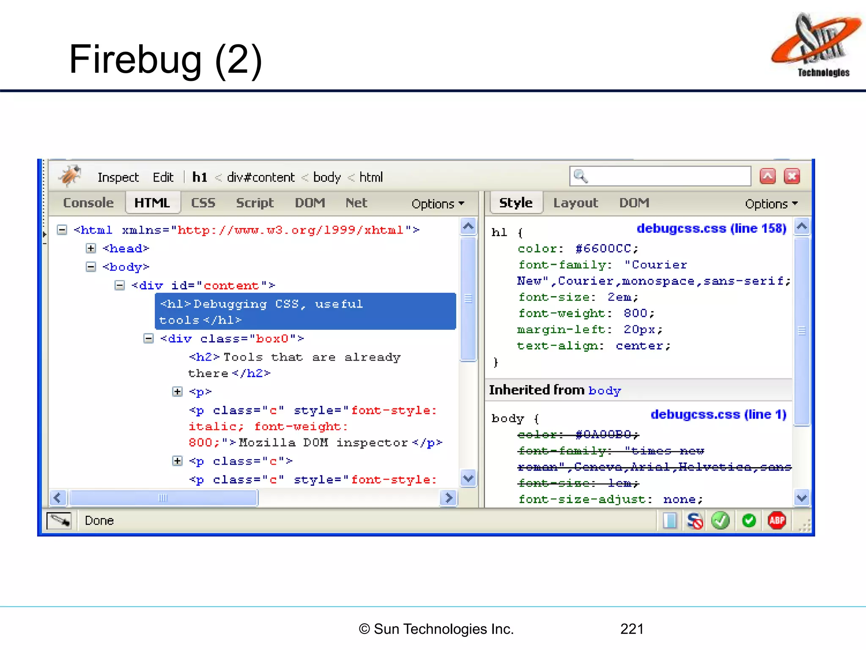Viewport: 866px width, 650px height.
Task: Select the highlighted h1 Debugging CSS row
Action: click(305, 311)
